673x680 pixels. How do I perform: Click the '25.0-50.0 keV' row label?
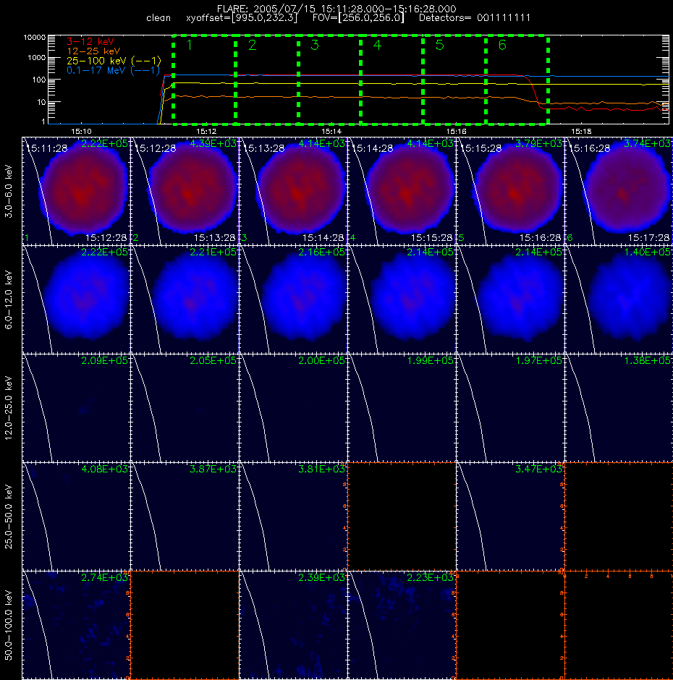point(9,517)
